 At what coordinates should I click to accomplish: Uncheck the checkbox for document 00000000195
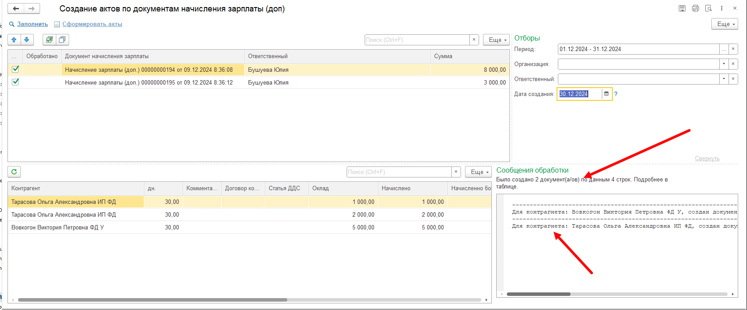[15, 82]
